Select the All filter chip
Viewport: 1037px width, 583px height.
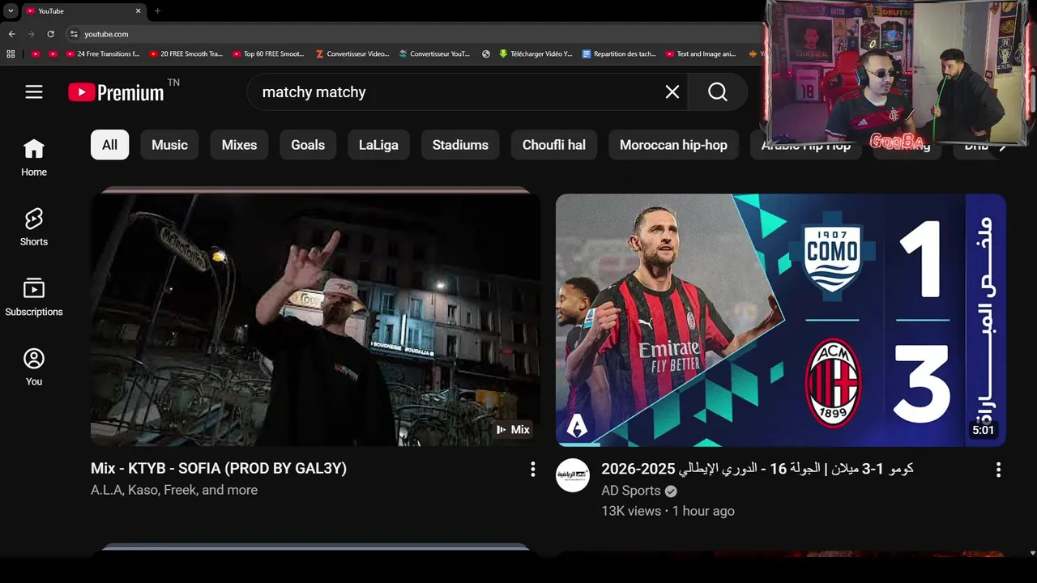pos(109,145)
